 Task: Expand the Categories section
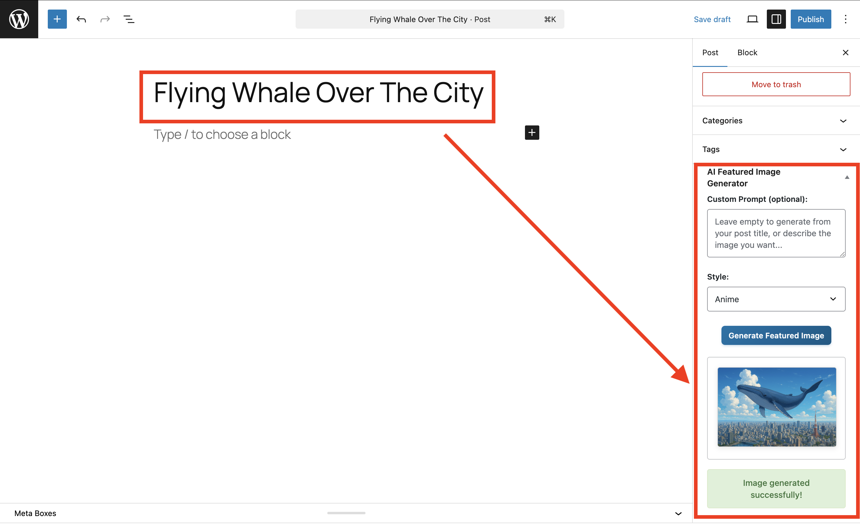click(x=843, y=121)
